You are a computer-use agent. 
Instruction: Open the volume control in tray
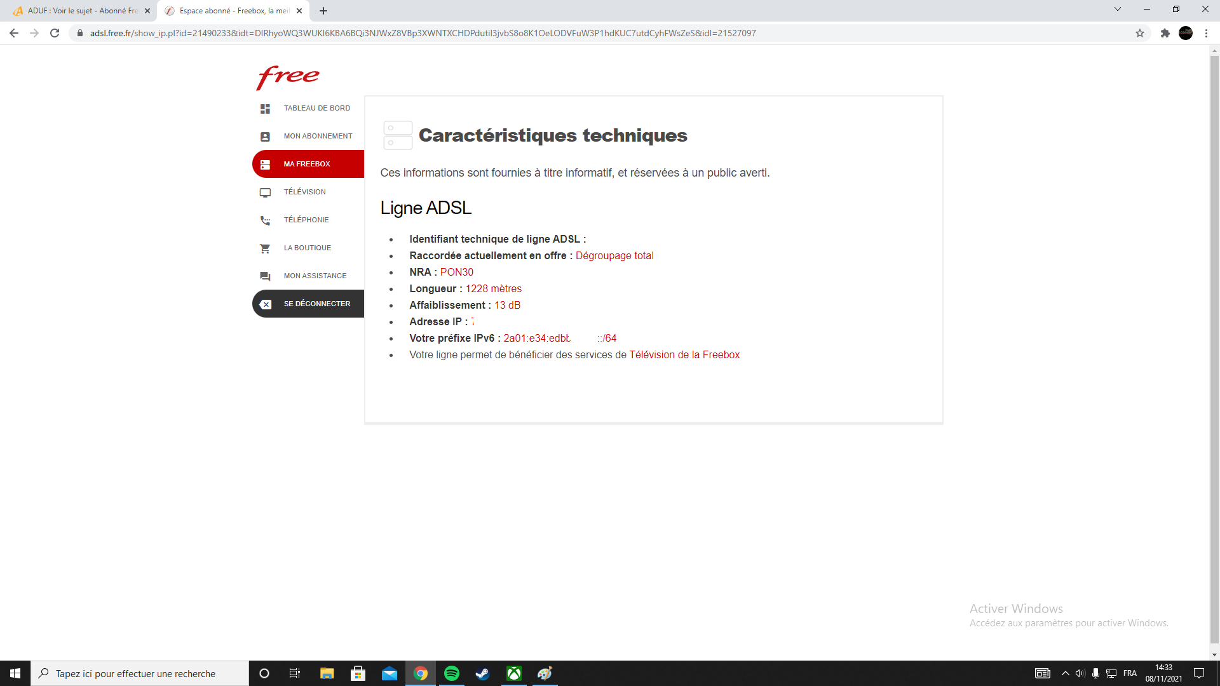[x=1080, y=673]
